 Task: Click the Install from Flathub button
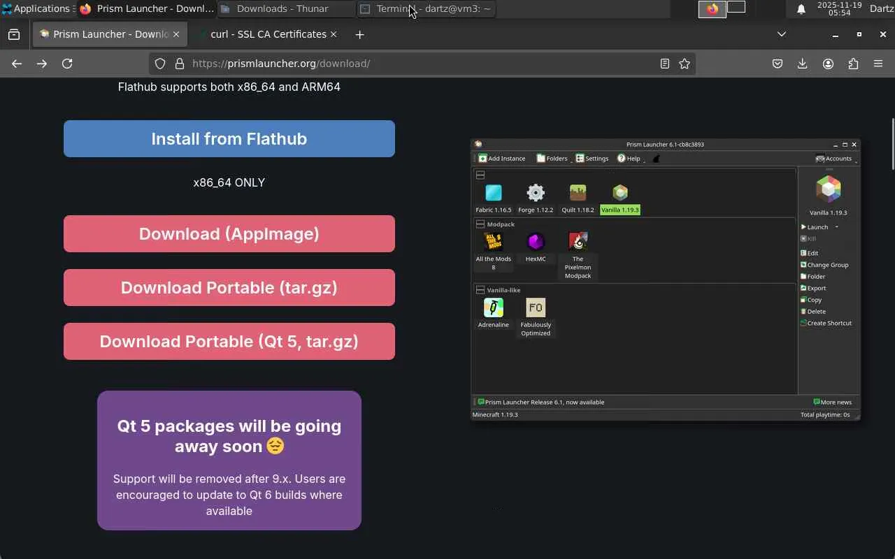pyautogui.click(x=229, y=138)
